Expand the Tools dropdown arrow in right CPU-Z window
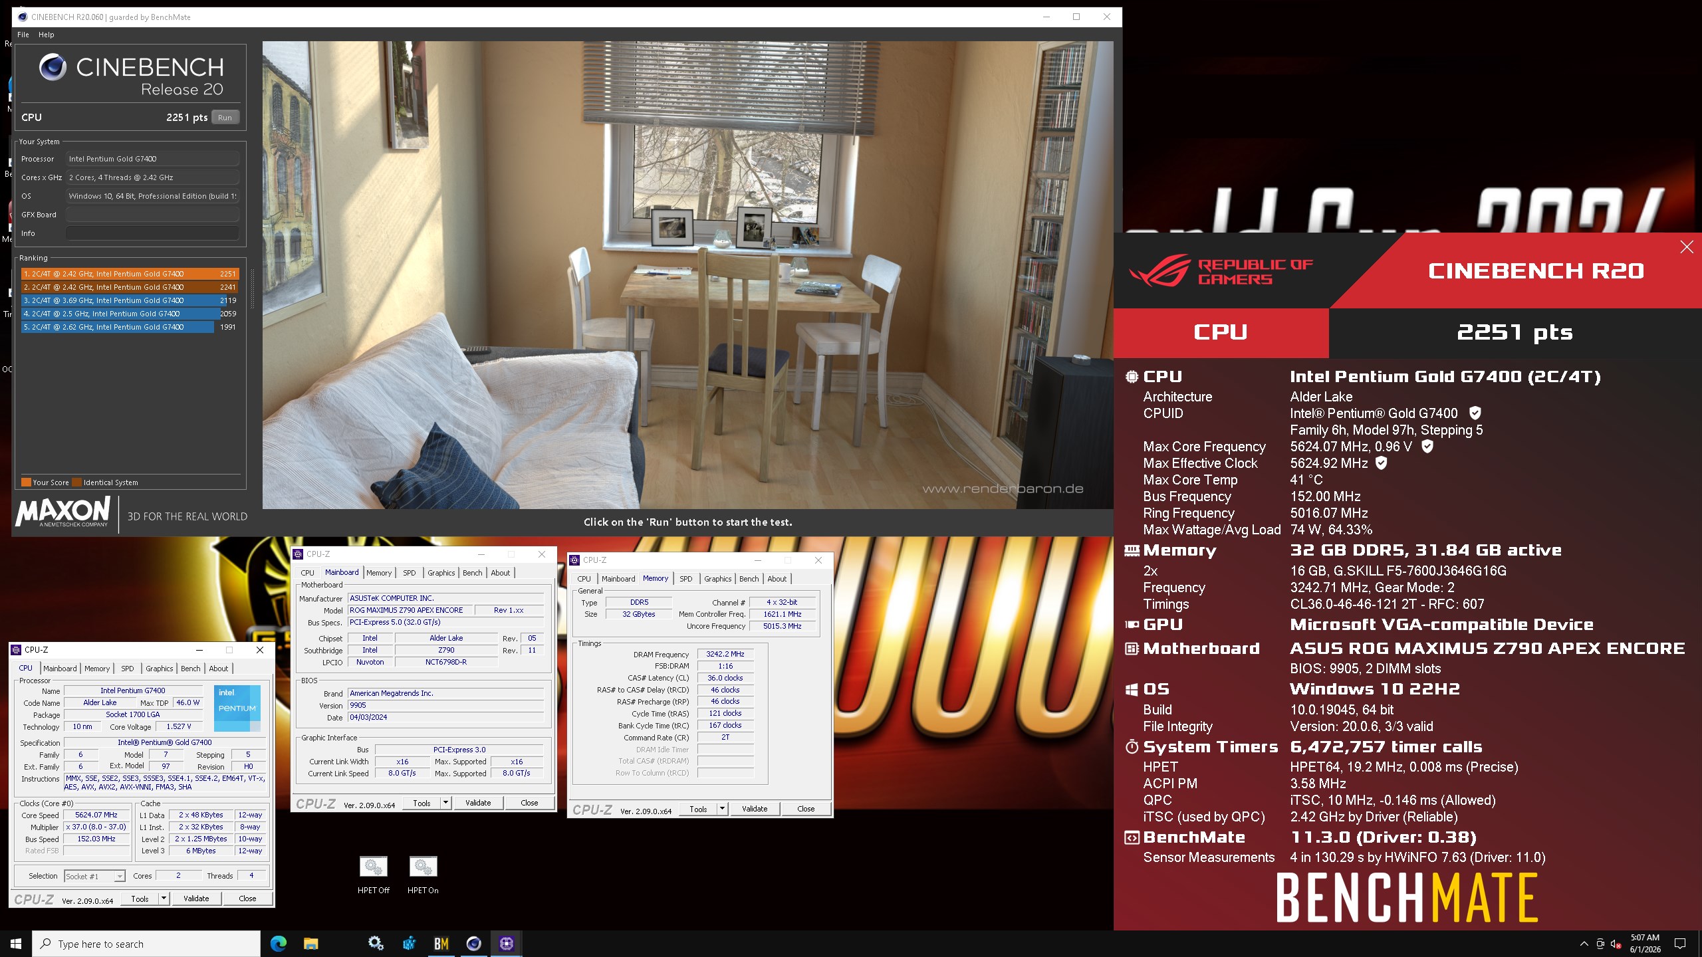This screenshot has width=1702, height=957. point(722,809)
